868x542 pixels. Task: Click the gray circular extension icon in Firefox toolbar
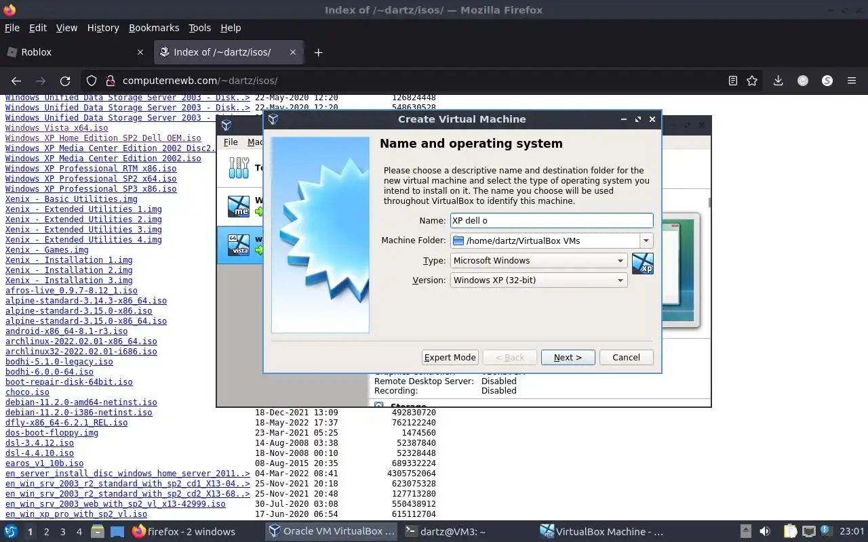[x=803, y=81]
